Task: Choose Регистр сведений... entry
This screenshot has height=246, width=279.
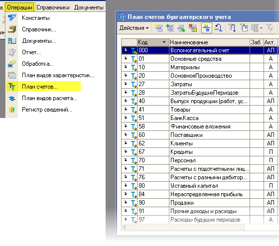Action: [x=47, y=110]
